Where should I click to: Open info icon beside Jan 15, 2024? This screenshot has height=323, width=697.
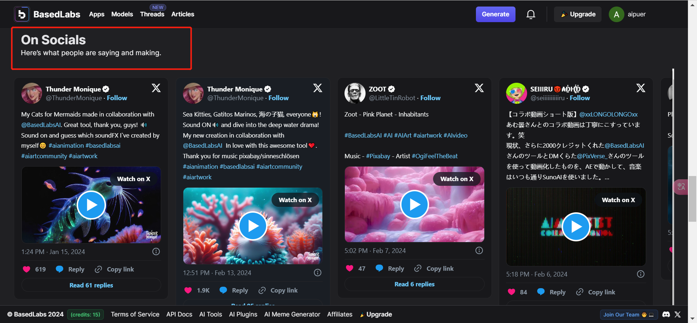click(156, 252)
